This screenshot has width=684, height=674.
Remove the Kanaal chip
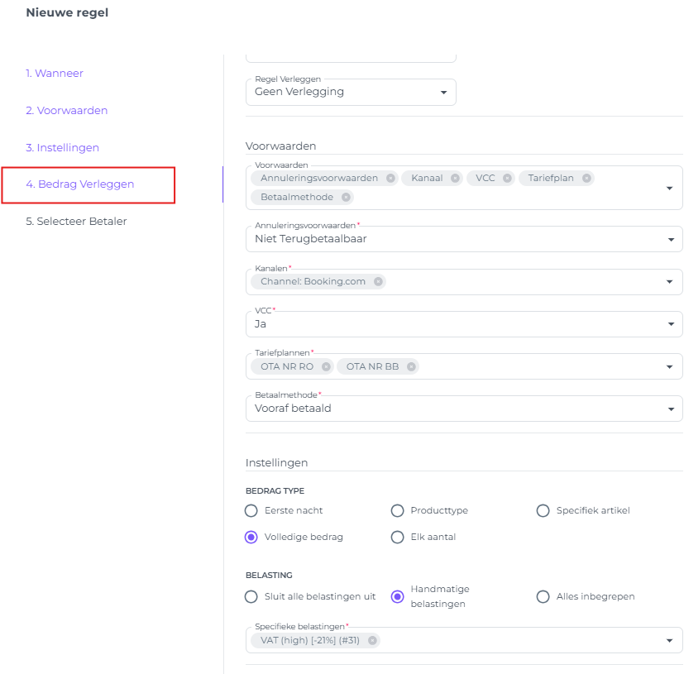[x=455, y=178]
